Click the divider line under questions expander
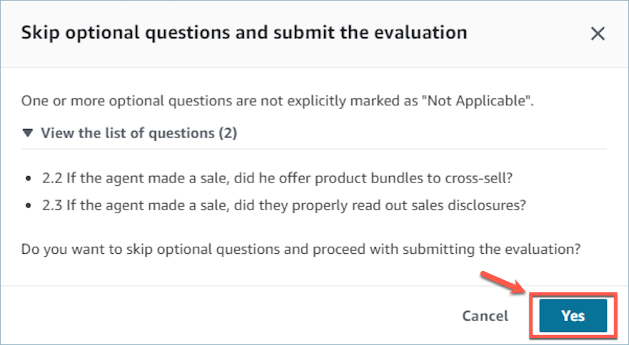This screenshot has height=345, width=629. [x=314, y=149]
